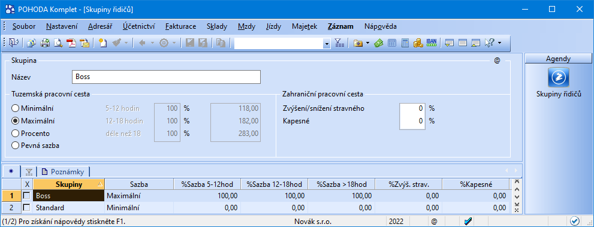Viewport: 594px width, 227px height.
Task: Click into the Název field containing Boss
Action: click(166, 77)
